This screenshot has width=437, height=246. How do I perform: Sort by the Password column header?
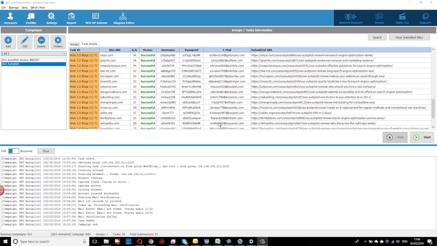coord(191,50)
